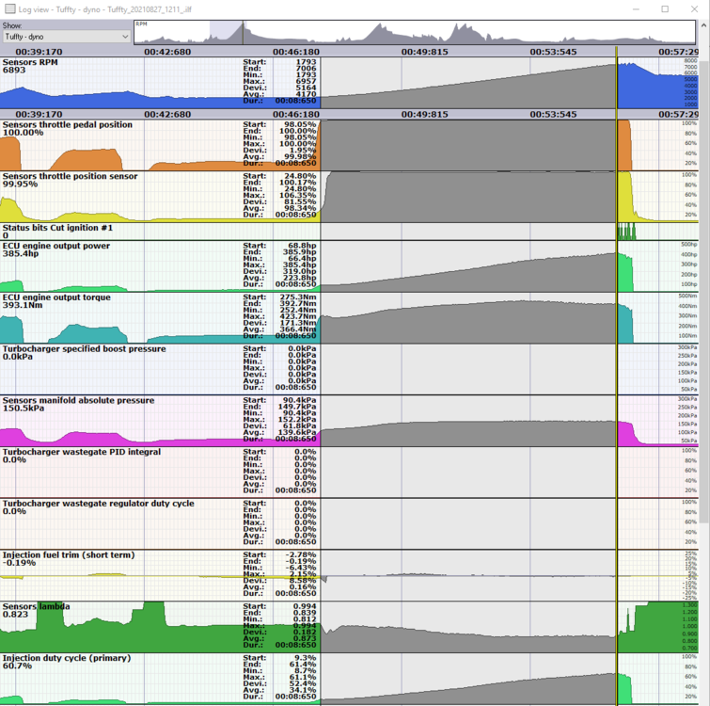This screenshot has height=706, width=710.
Task: Click the 00:49:815 mark on the top time ruler
Action: click(424, 52)
